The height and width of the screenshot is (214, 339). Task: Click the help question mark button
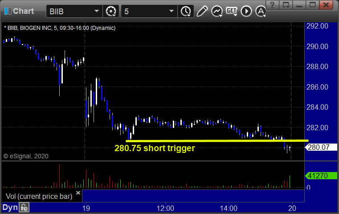pos(272,5)
